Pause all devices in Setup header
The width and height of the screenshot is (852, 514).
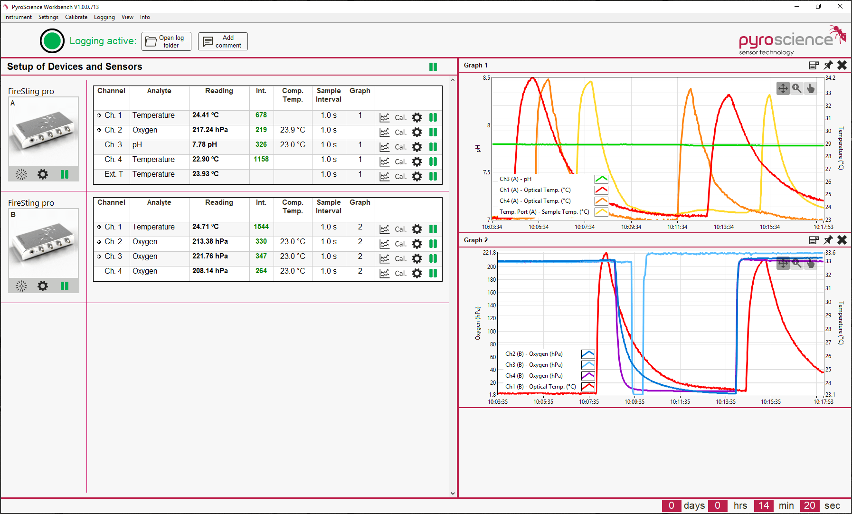coord(433,67)
